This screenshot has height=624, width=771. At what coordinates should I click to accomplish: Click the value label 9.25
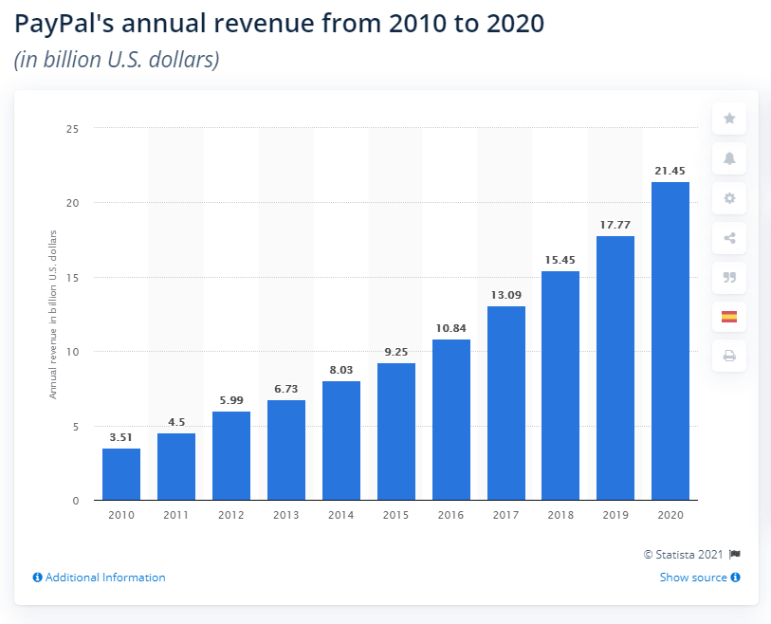pos(396,352)
